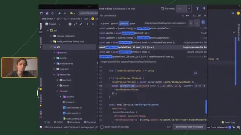The width and height of the screenshot is (241, 135).
Task: Click the synchronize/reload toolbar icon
Action: pos(52,13)
